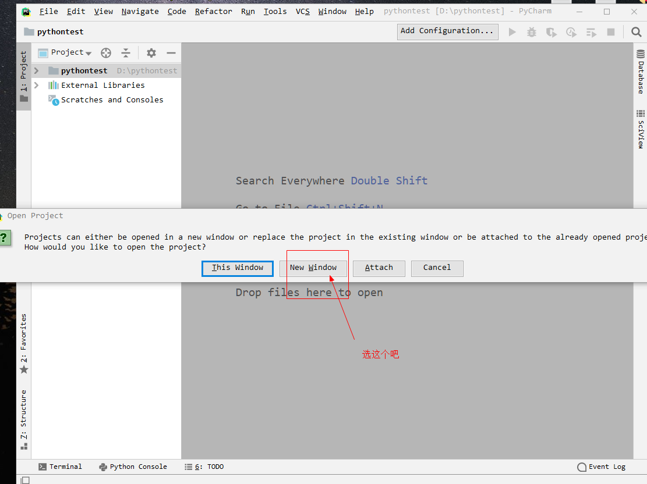Choose This Window in Open Project dialog

tap(237, 268)
